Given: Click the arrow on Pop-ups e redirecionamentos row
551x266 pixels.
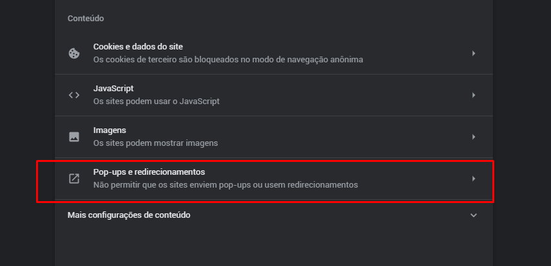Looking at the screenshot, I should click(474, 179).
